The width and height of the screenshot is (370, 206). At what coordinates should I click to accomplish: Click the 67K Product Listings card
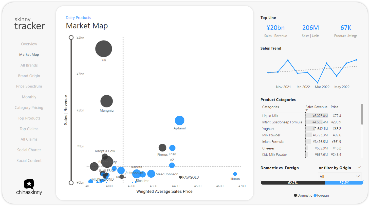point(346,31)
